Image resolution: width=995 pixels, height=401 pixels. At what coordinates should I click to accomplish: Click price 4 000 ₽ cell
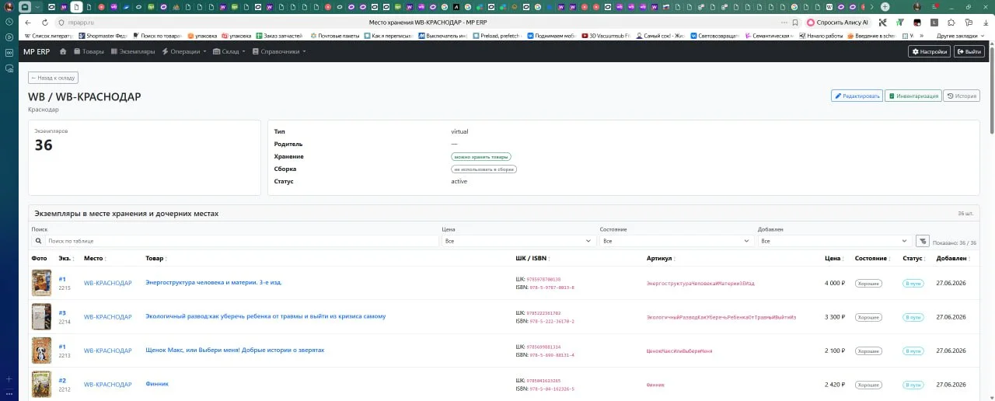[x=834, y=283]
